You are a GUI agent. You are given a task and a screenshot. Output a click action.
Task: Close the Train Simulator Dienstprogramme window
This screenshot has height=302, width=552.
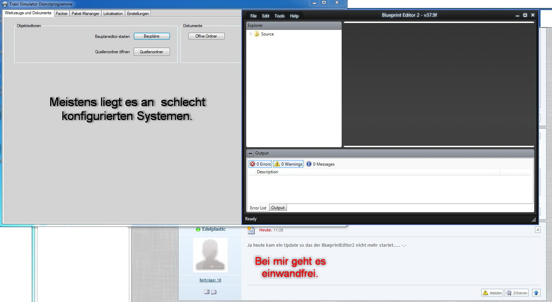337,3
